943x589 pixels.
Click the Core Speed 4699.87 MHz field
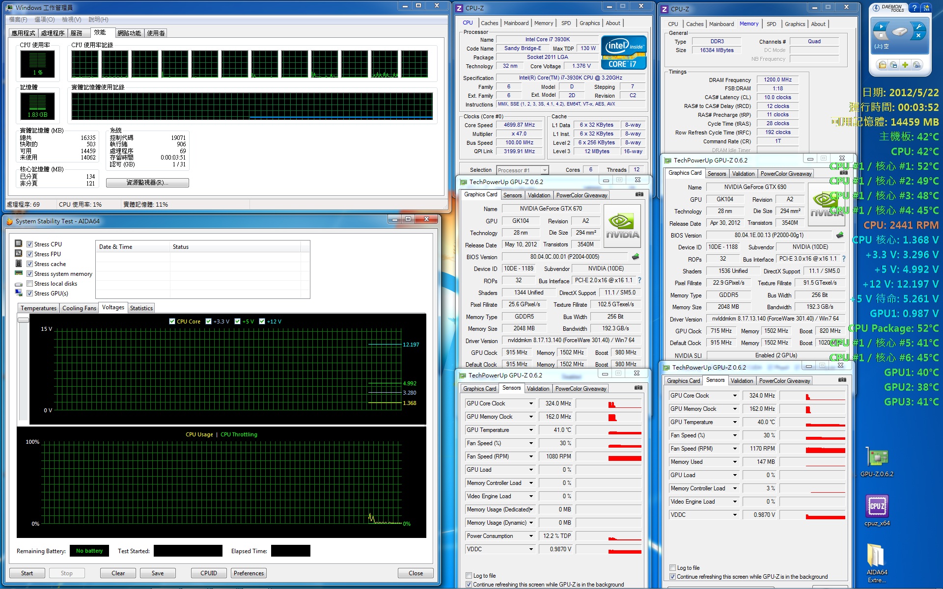click(x=520, y=125)
